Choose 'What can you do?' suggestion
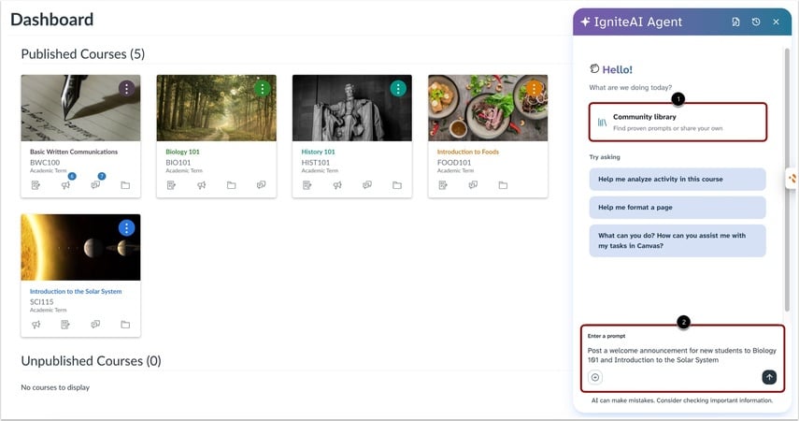Screen dimensions: 799x421 tap(678, 240)
